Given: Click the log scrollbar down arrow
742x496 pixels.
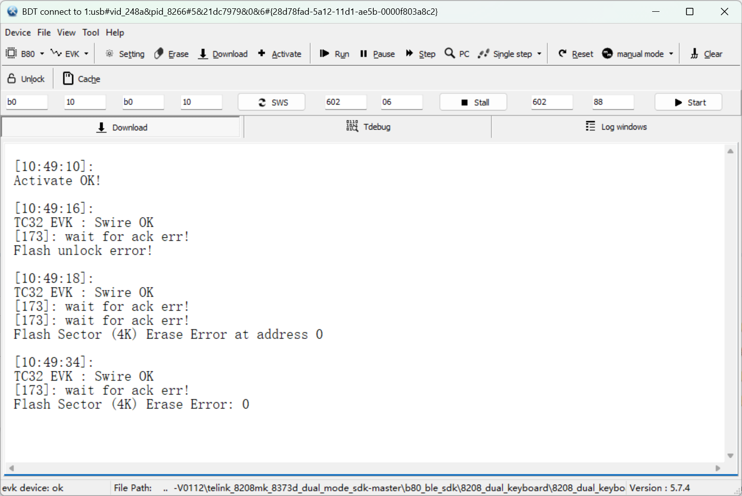Looking at the screenshot, I should click(730, 456).
